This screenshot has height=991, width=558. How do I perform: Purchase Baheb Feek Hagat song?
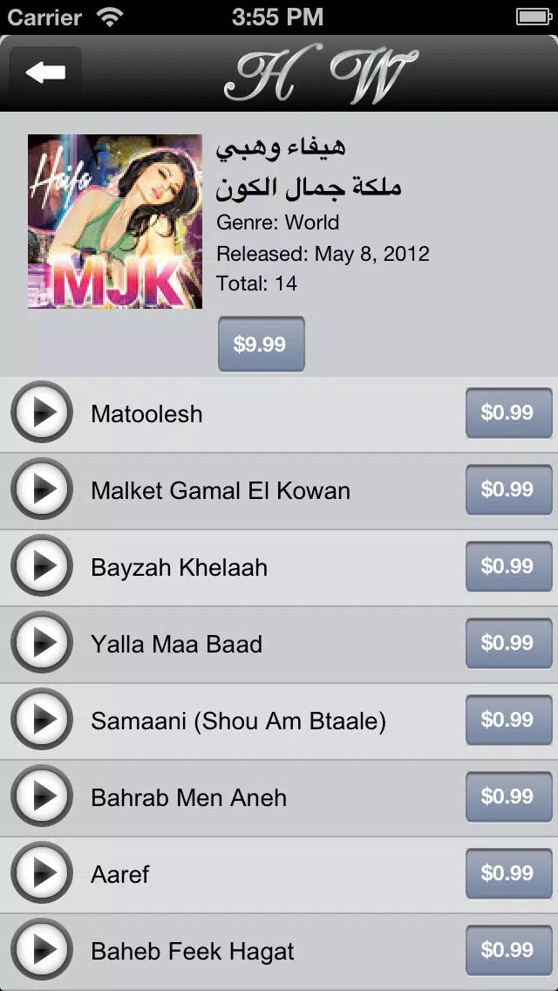pos(508,951)
